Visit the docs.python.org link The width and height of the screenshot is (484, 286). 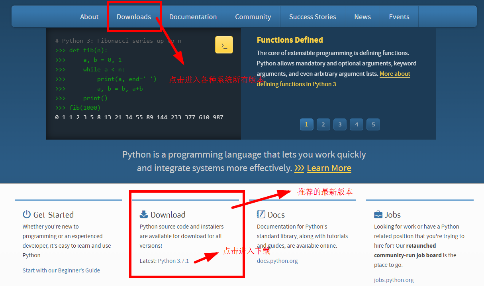pyautogui.click(x=277, y=261)
